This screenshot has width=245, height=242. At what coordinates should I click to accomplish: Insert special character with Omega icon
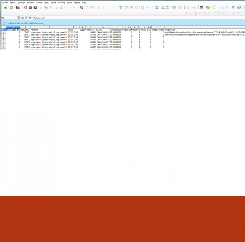tap(142, 7)
